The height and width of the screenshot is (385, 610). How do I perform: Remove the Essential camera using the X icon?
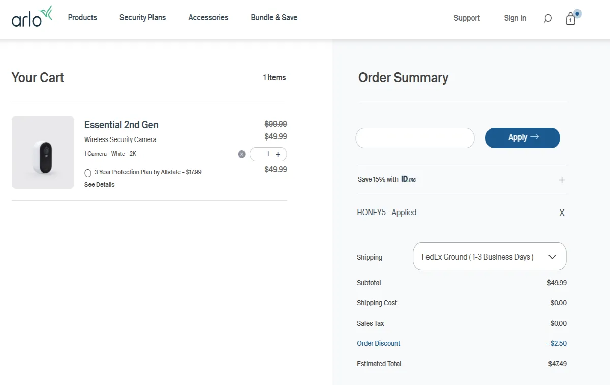(x=241, y=154)
